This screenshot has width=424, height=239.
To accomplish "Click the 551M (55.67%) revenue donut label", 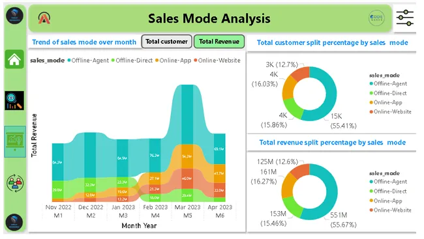I will pyautogui.click(x=343, y=220).
